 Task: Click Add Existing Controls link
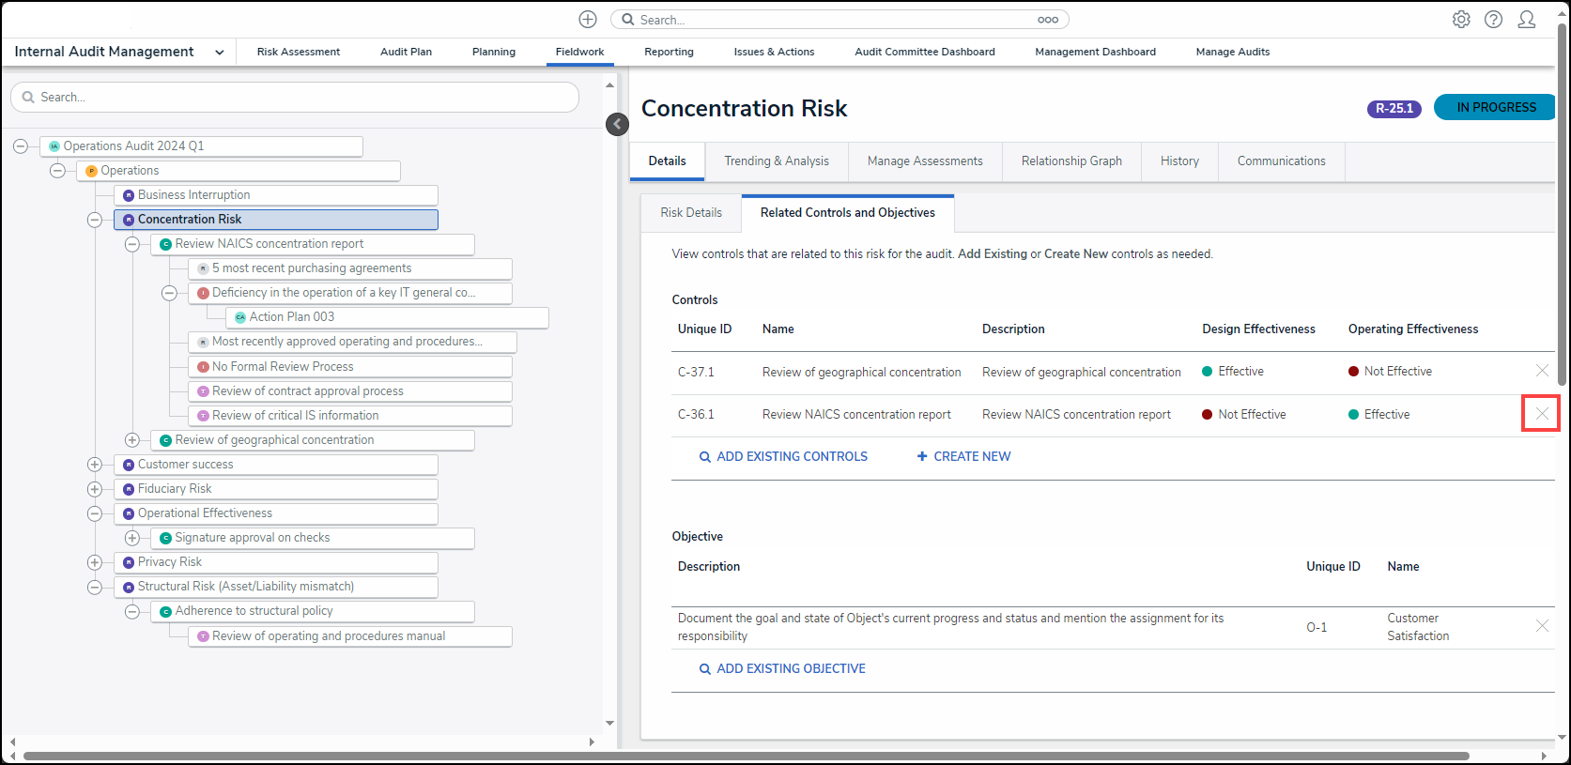tap(783, 457)
